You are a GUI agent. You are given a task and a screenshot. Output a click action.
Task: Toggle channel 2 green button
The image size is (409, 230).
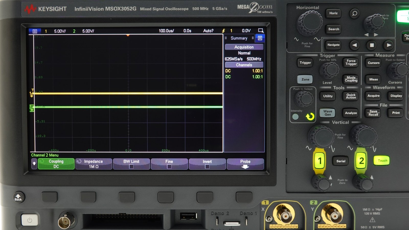pos(361,161)
